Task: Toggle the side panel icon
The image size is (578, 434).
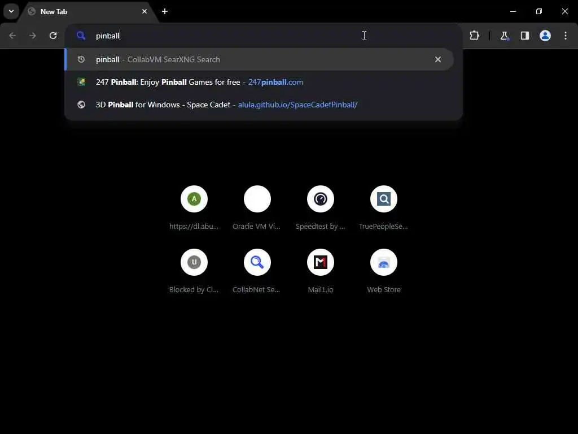Action: point(524,36)
